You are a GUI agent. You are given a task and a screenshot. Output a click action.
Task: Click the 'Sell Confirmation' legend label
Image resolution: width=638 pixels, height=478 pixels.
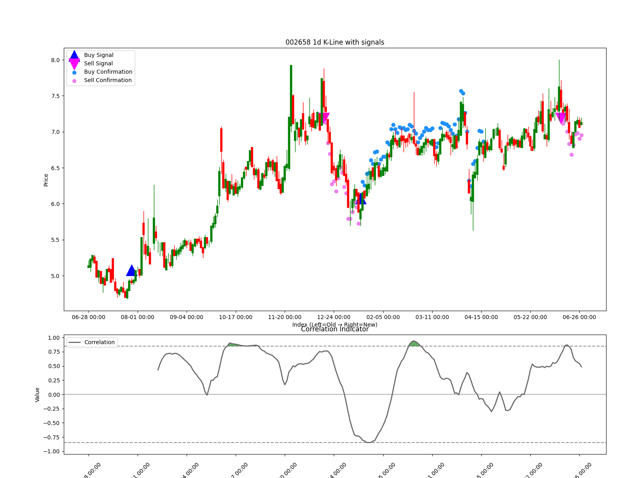pos(108,80)
